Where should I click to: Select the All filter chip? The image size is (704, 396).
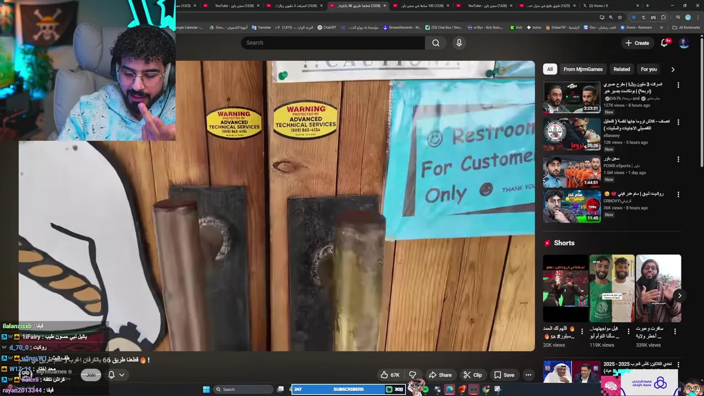pyautogui.click(x=549, y=69)
